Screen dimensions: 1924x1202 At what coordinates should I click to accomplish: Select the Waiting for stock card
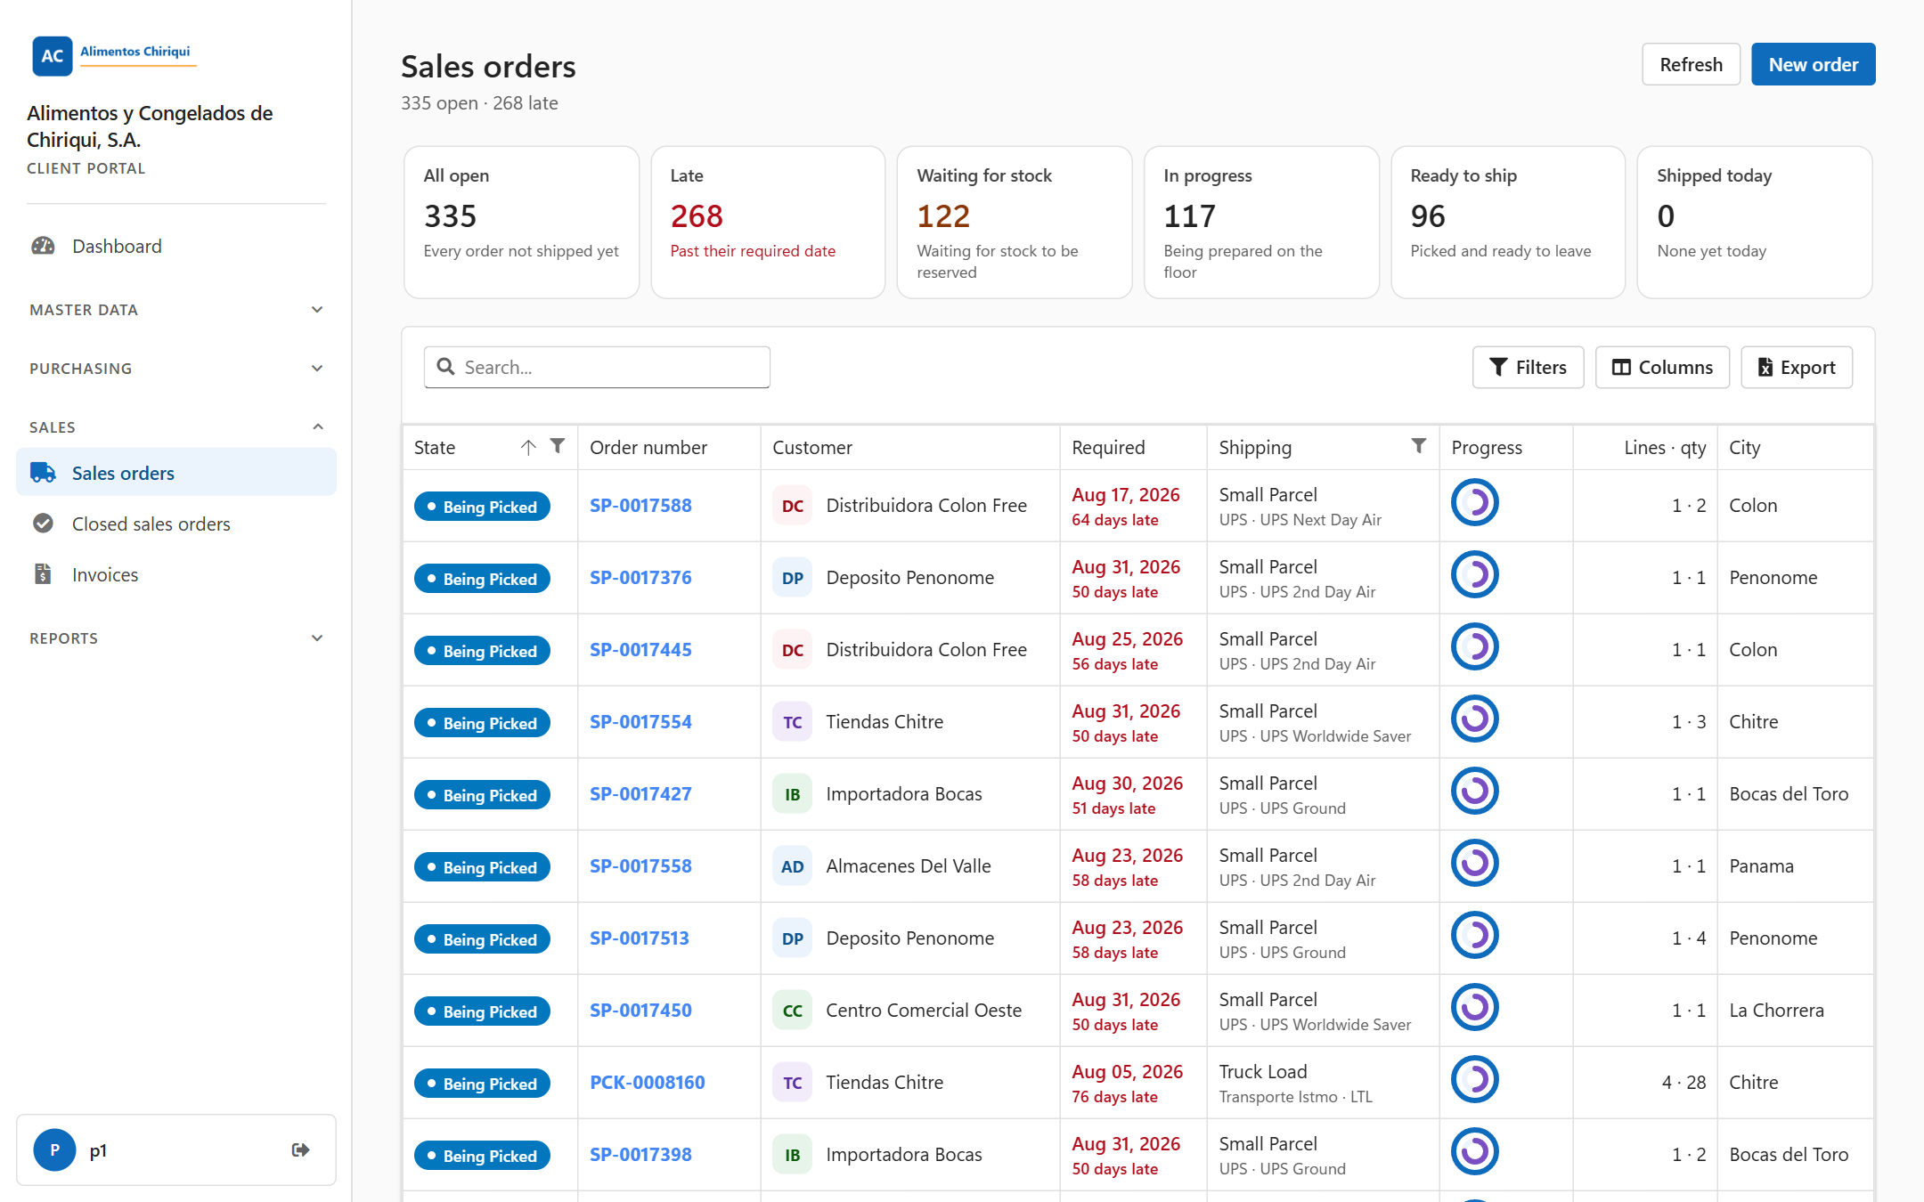tap(1015, 223)
